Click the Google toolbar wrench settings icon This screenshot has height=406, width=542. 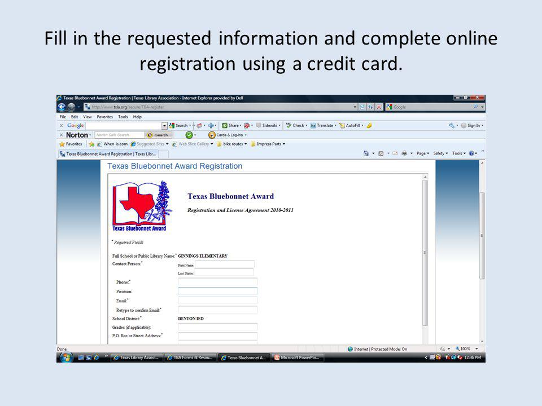pyautogui.click(x=452, y=126)
